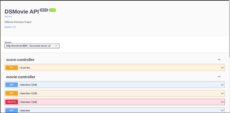Click the GET badge for /movies
The width and height of the screenshot is (230, 113).
(12, 110)
